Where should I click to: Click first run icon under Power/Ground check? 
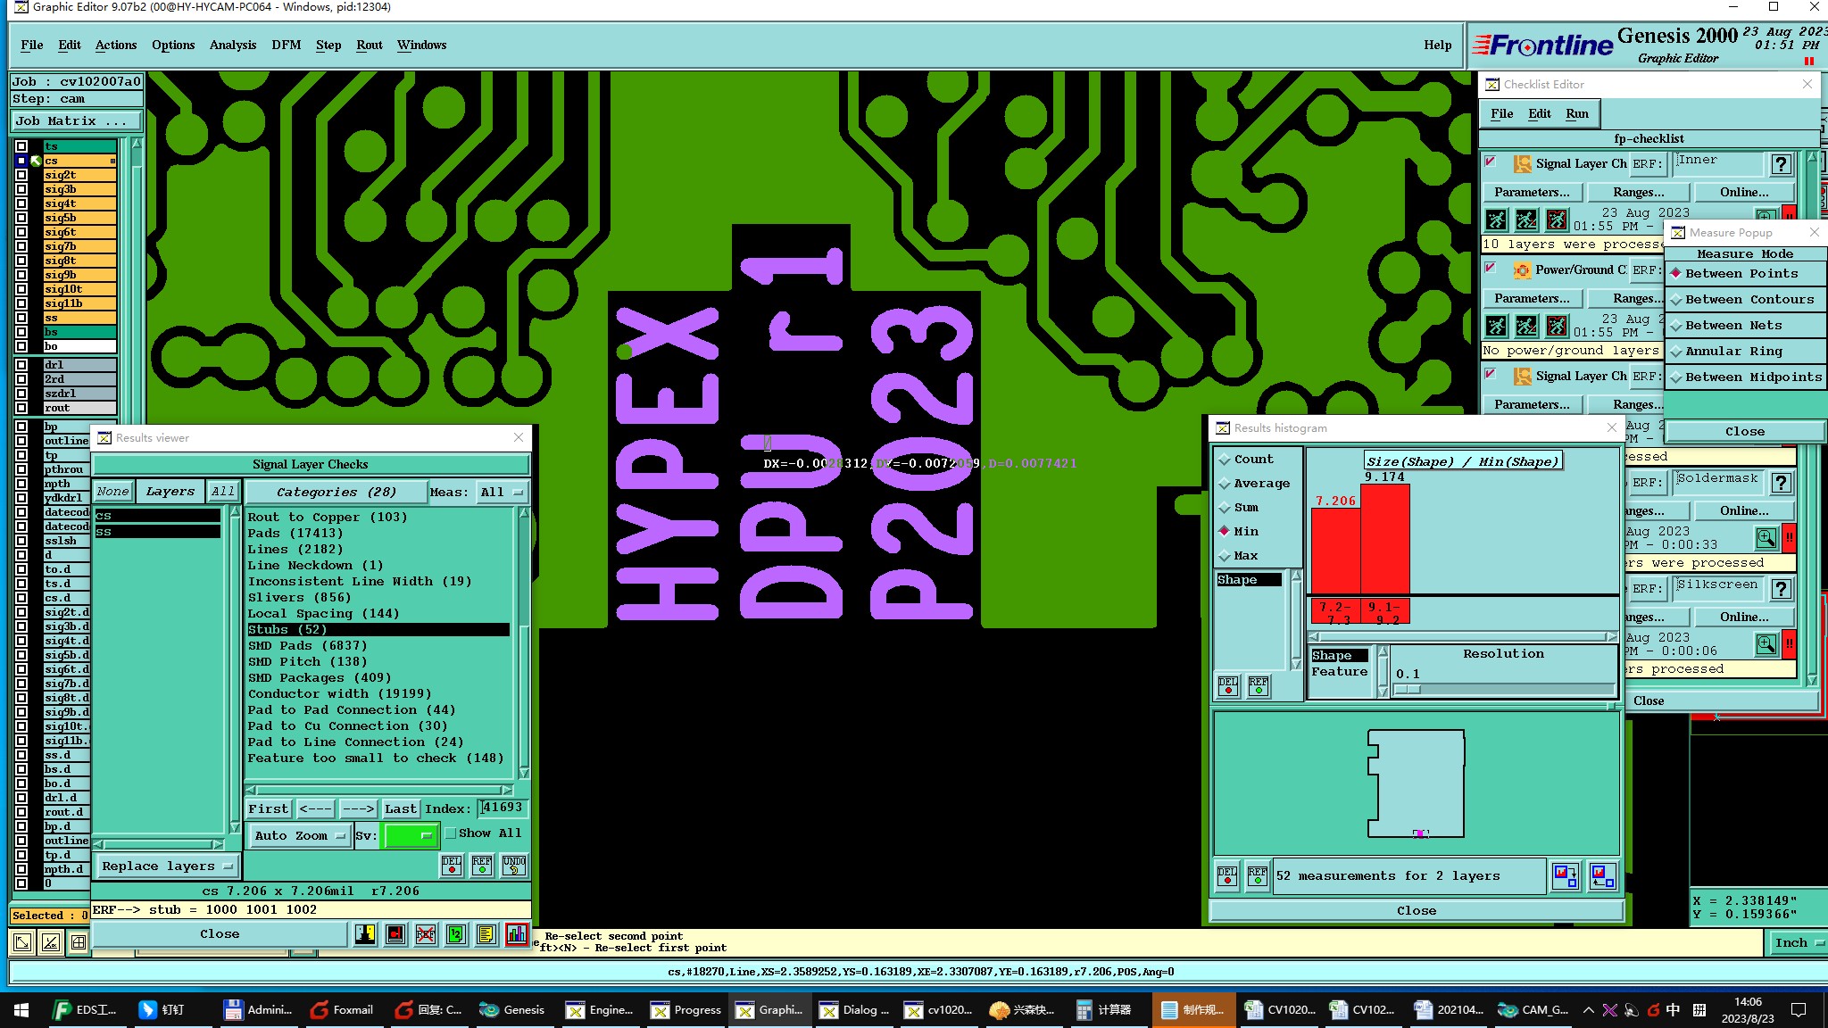[x=1497, y=326]
